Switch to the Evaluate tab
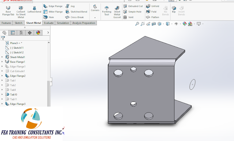The image size is (234, 141). [49, 23]
